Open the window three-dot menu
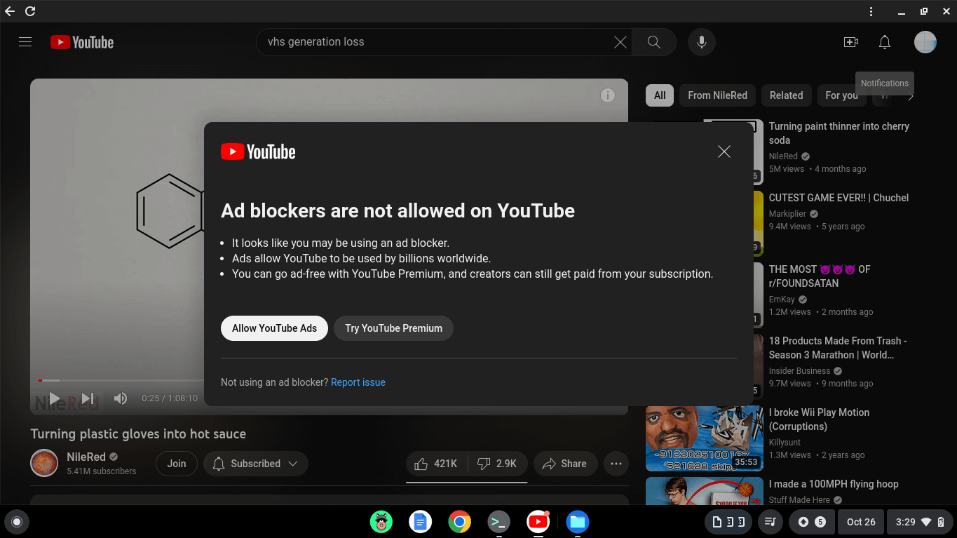957x538 pixels. pyautogui.click(x=871, y=11)
